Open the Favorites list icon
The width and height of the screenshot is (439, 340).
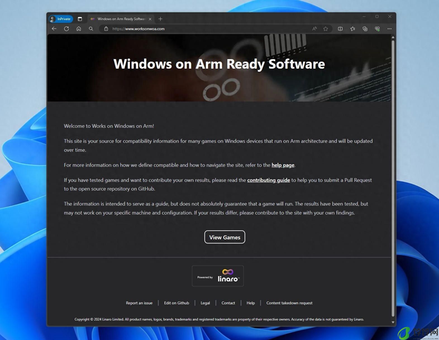(353, 29)
